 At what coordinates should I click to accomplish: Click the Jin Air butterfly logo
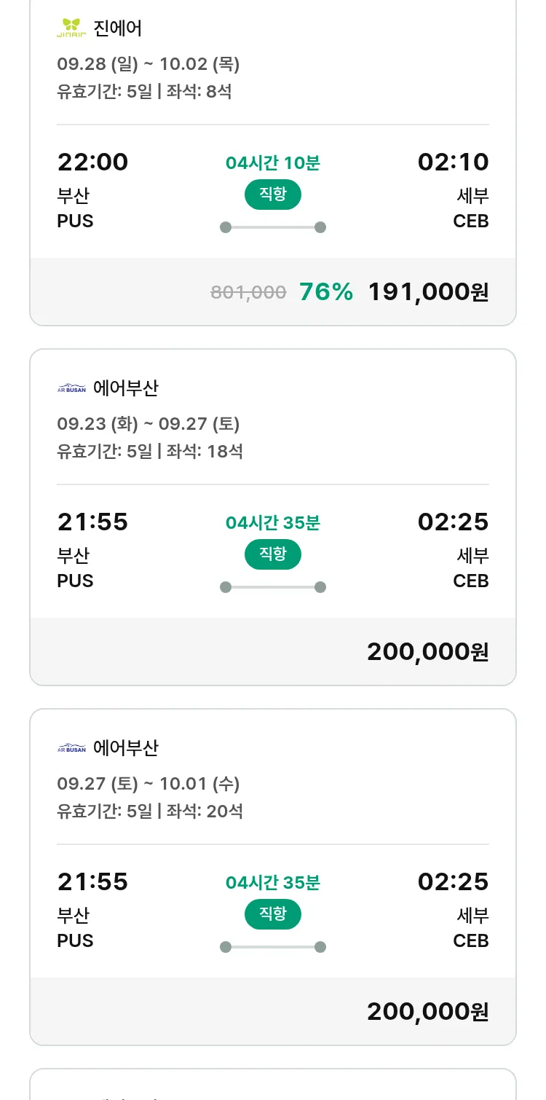[x=71, y=28]
